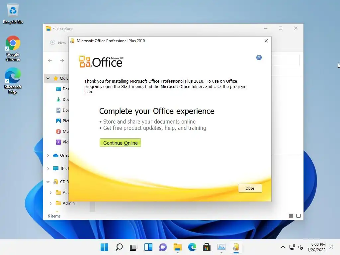Image resolution: width=340 pixels, height=255 pixels.
Task: Minimize the File Explorer window
Action: click(266, 29)
